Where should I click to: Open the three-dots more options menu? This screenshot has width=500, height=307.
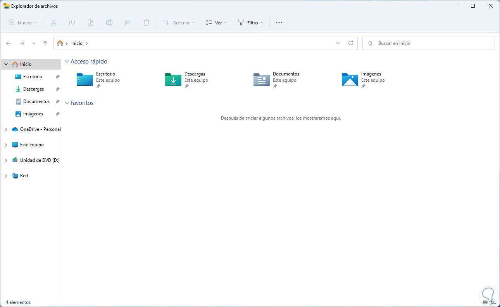tap(279, 23)
